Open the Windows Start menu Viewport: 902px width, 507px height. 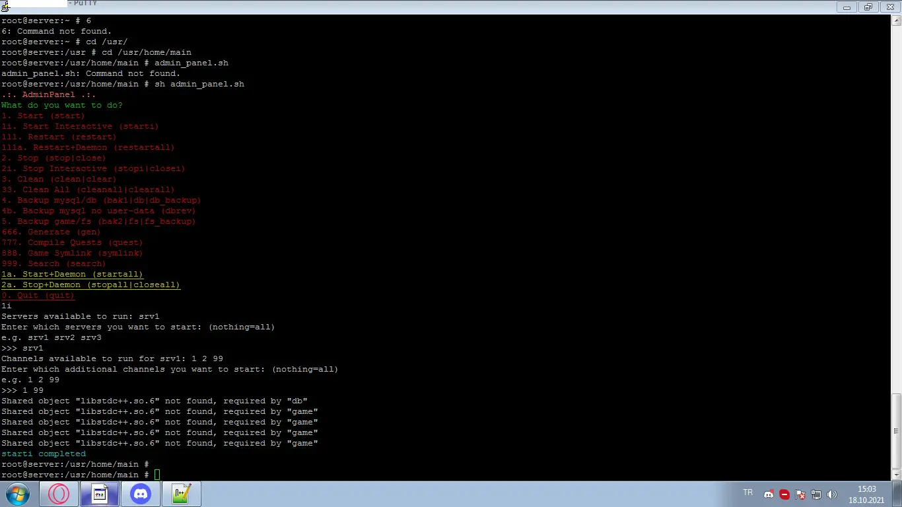pos(18,494)
